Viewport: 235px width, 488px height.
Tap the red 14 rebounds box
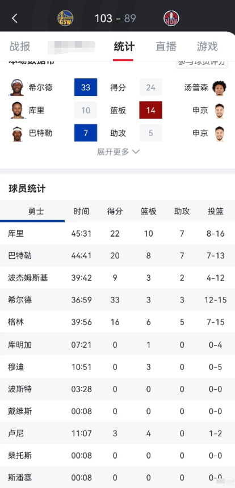(x=150, y=110)
